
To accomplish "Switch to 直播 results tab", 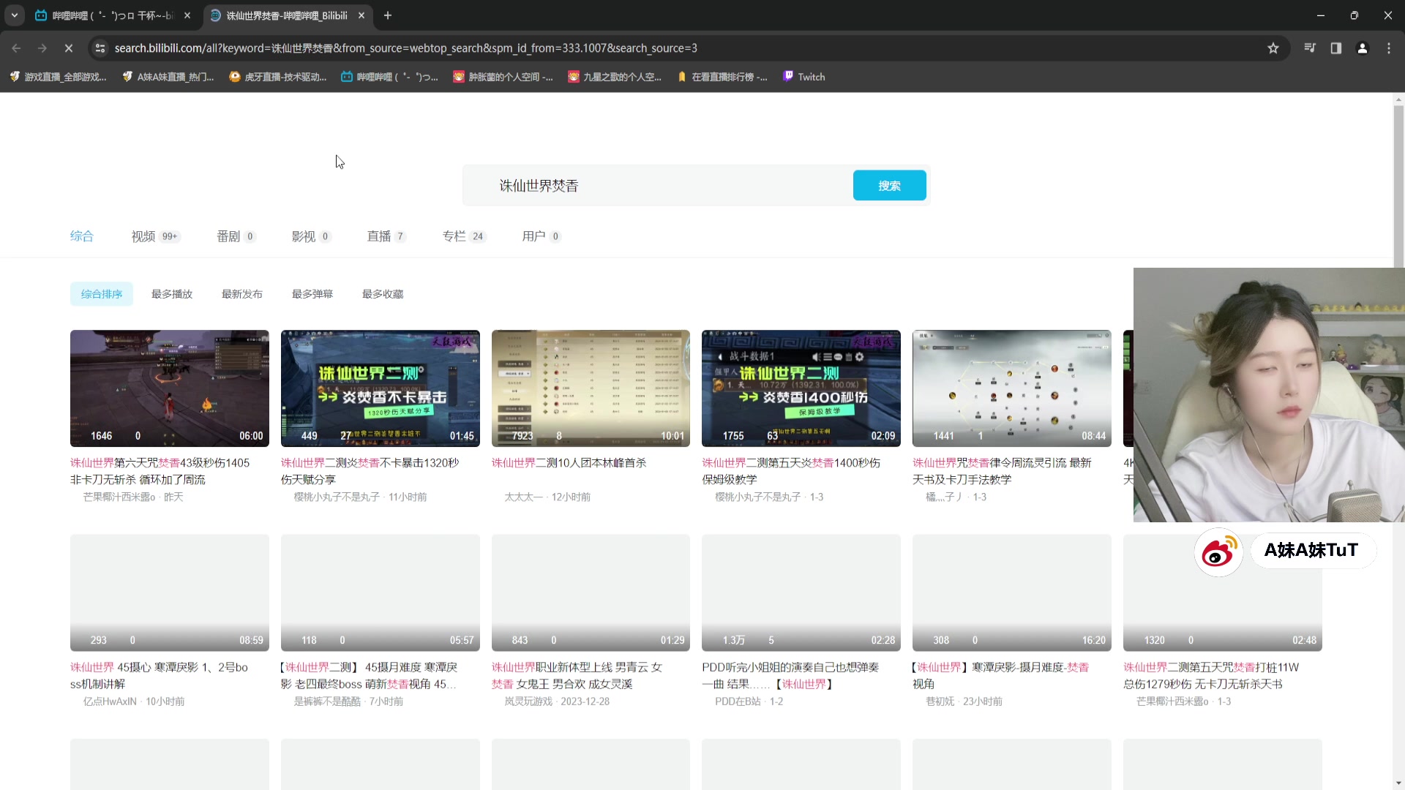I will [x=378, y=236].
